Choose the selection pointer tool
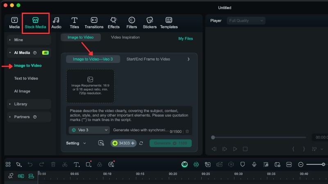The width and height of the screenshot is (328, 184). click(x=19, y=164)
